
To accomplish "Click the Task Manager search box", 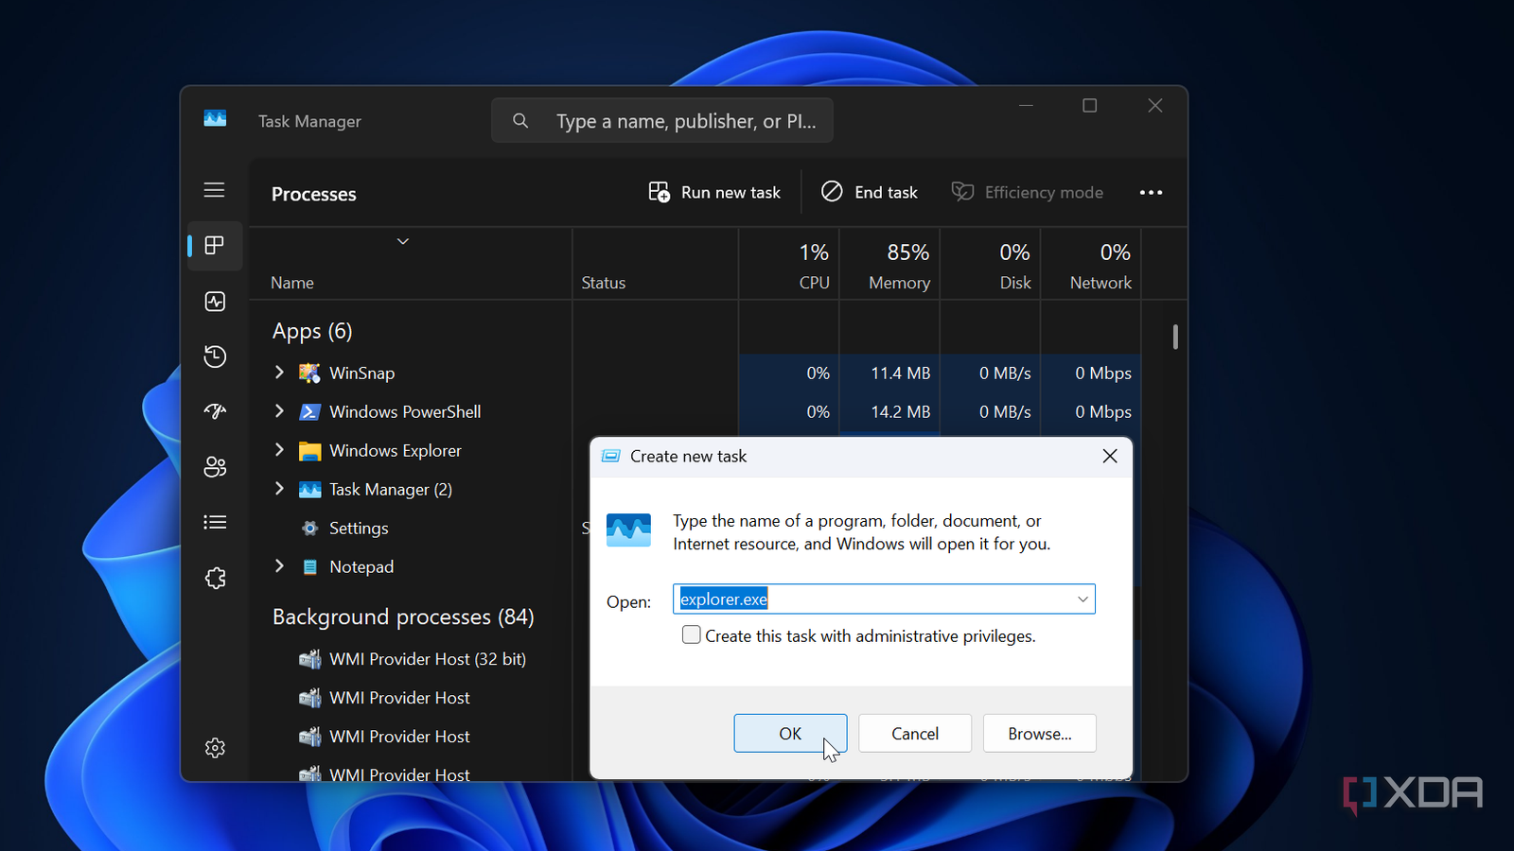I will (662, 121).
